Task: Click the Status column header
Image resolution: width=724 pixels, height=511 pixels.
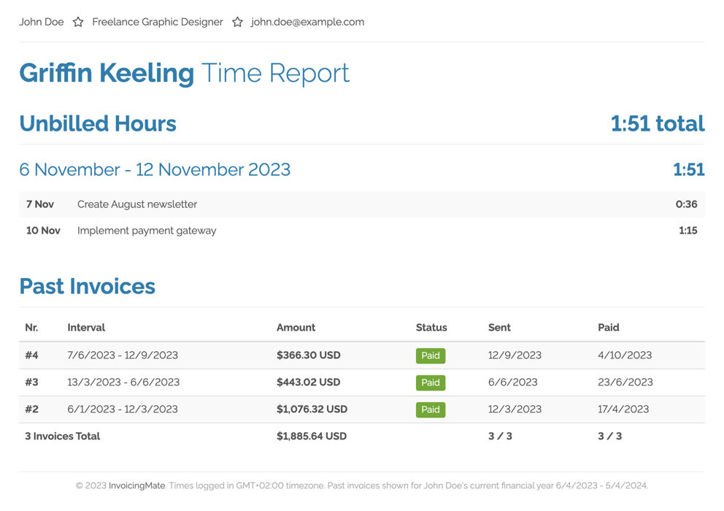Action: click(431, 328)
